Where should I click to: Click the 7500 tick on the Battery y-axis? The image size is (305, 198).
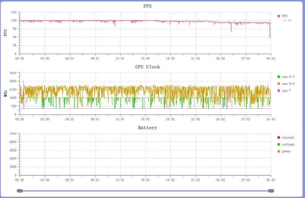coord(13,134)
